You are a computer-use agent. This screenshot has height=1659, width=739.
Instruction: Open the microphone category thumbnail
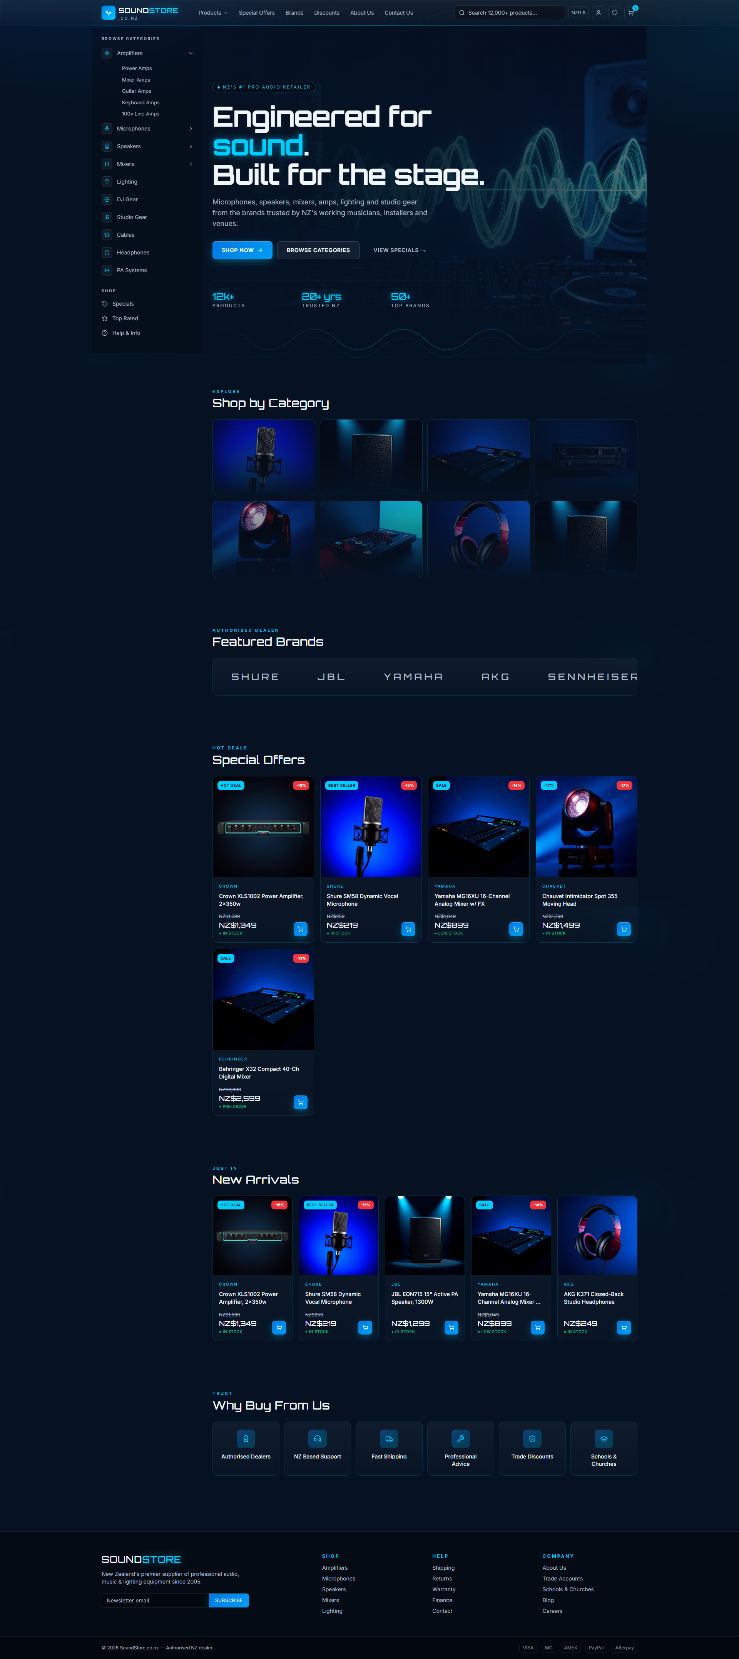point(264,457)
